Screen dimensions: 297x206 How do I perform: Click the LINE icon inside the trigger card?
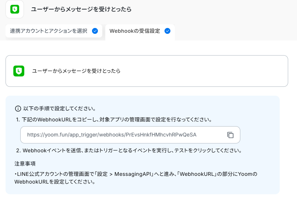19,71
